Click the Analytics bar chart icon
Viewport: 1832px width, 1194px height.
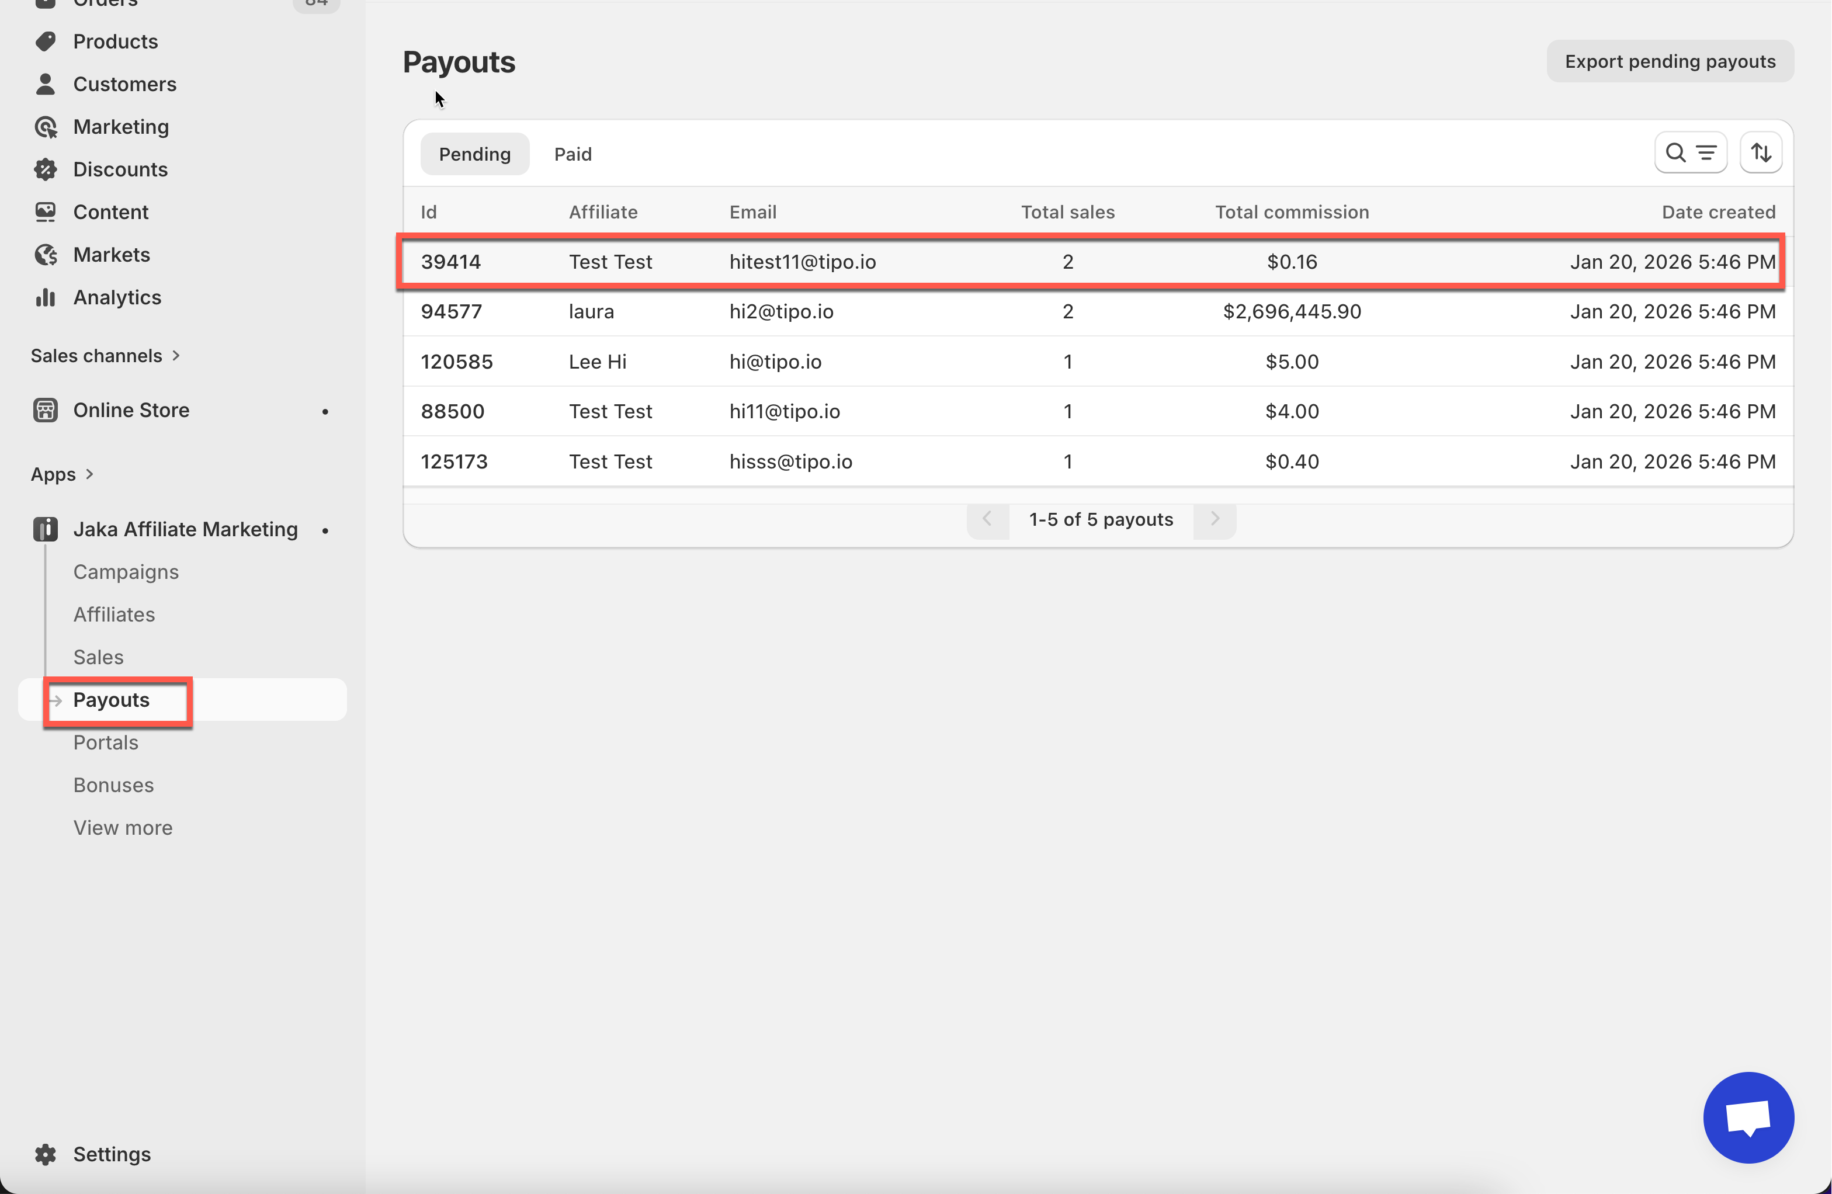pyautogui.click(x=46, y=297)
